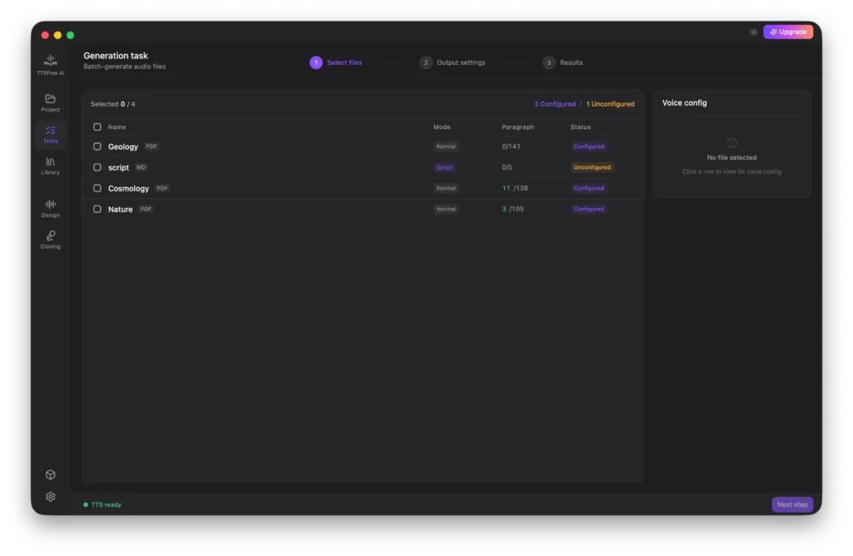This screenshot has width=853, height=556.
Task: Click the Voice config panel title
Action: [x=685, y=102]
